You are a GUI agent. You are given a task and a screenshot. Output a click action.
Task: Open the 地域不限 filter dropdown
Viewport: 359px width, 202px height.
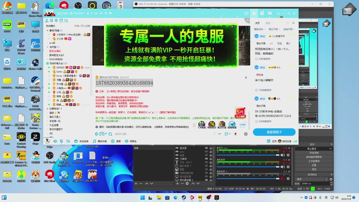(289, 29)
